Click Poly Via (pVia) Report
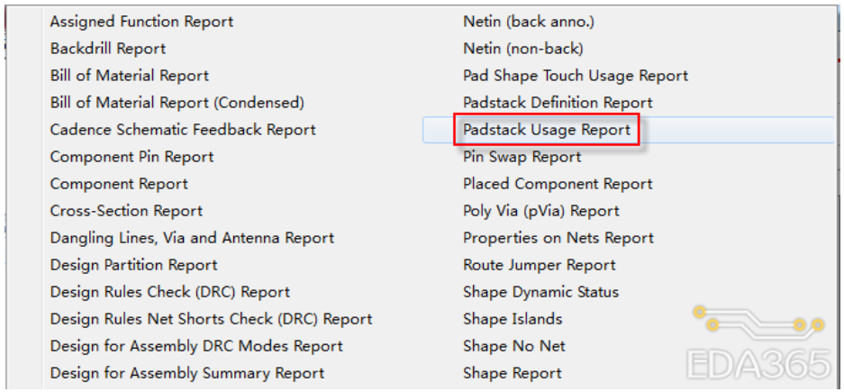The image size is (844, 392). tap(540, 211)
